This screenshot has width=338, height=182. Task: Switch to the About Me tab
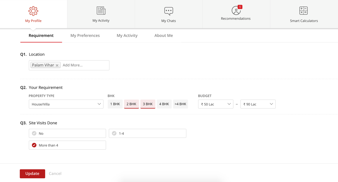pyautogui.click(x=164, y=35)
